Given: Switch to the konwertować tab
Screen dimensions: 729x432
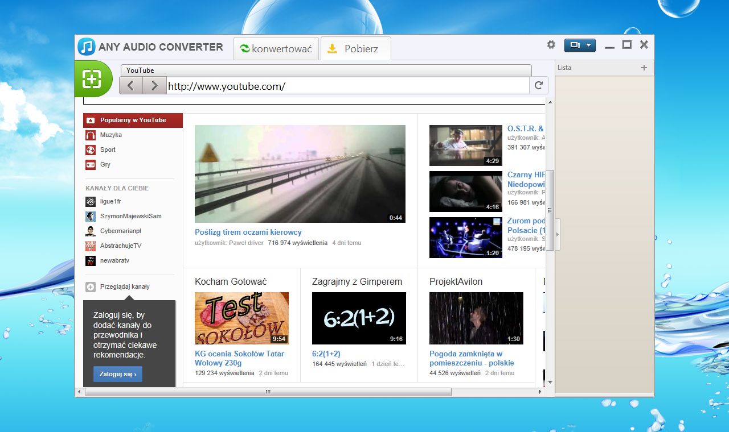Looking at the screenshot, I should pos(276,49).
